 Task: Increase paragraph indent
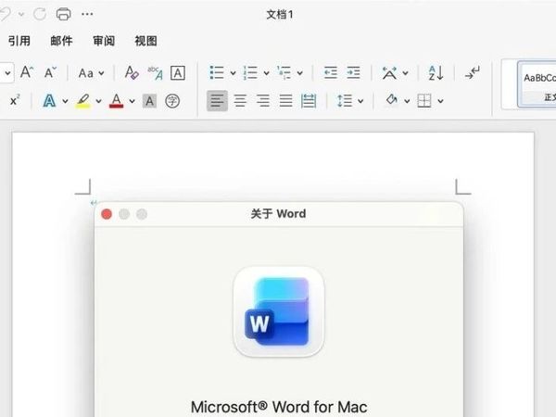coord(353,72)
